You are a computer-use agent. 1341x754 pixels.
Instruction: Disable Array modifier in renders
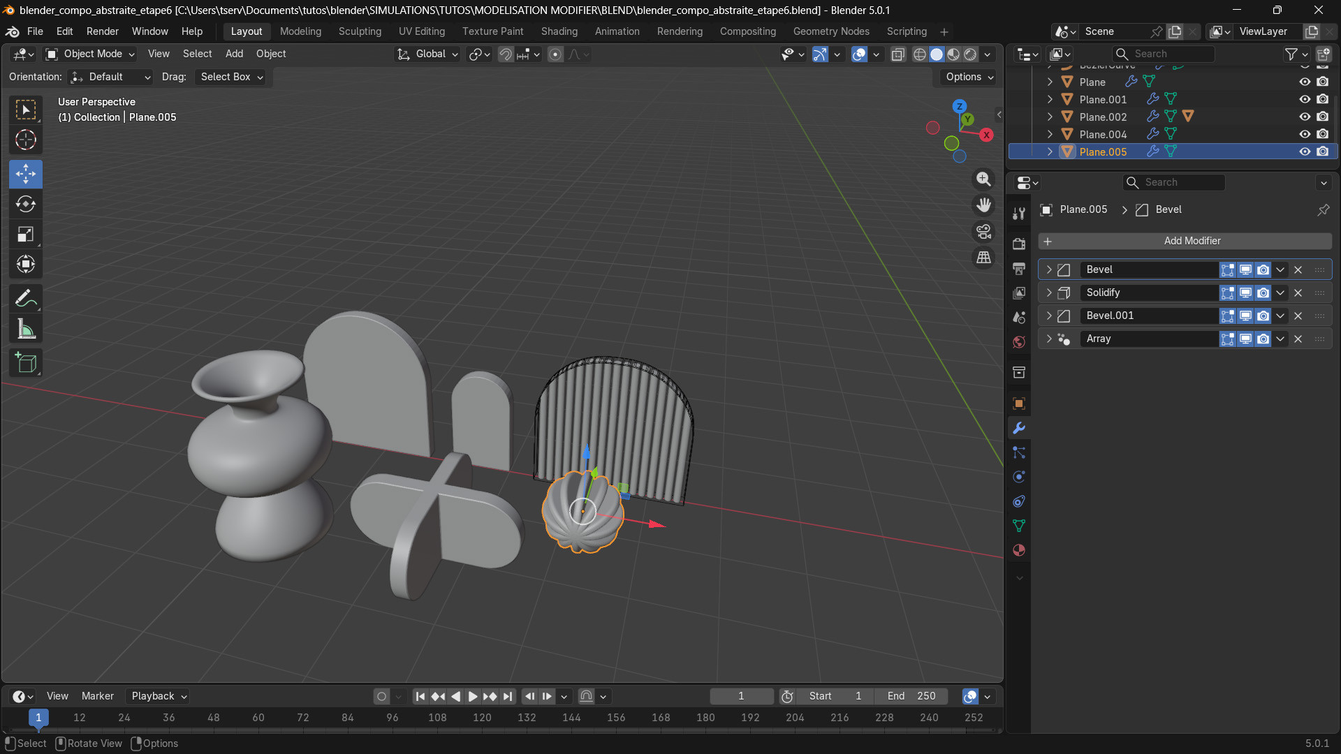[x=1263, y=339]
